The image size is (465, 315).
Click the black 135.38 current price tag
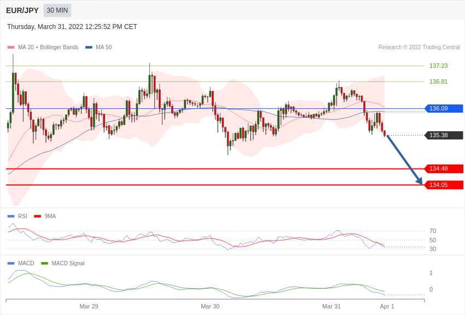click(444, 136)
